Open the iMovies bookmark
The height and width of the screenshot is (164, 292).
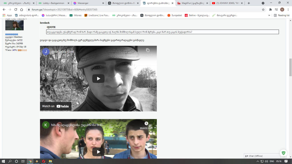75,15
